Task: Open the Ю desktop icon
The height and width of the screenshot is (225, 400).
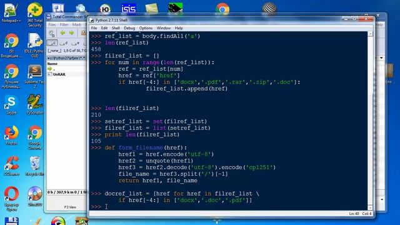Action: click(x=105, y=9)
